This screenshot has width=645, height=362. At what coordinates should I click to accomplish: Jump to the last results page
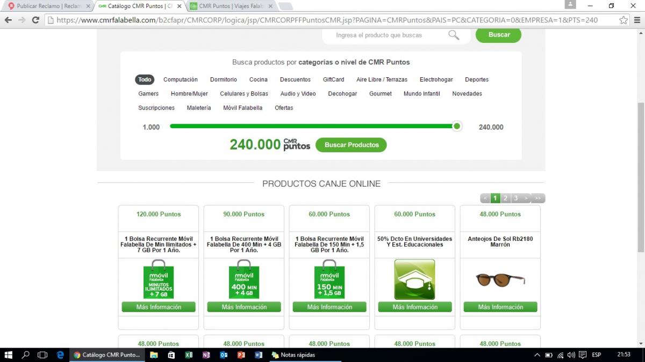coord(538,198)
